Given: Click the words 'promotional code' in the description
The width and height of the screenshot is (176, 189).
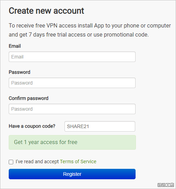Looking at the screenshot, I should pyautogui.click(x=125, y=35).
